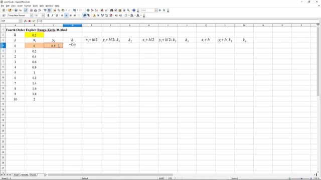Viewport: 321px width, 180px height.
Task: Toggle Underline formatting
Action: 57,15
